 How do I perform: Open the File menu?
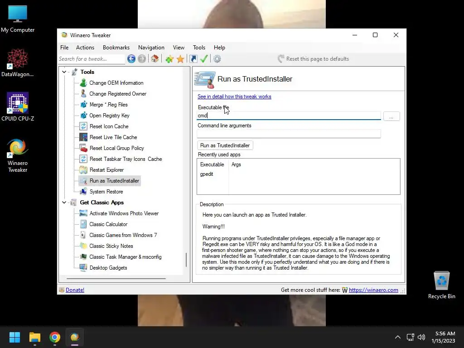64,48
